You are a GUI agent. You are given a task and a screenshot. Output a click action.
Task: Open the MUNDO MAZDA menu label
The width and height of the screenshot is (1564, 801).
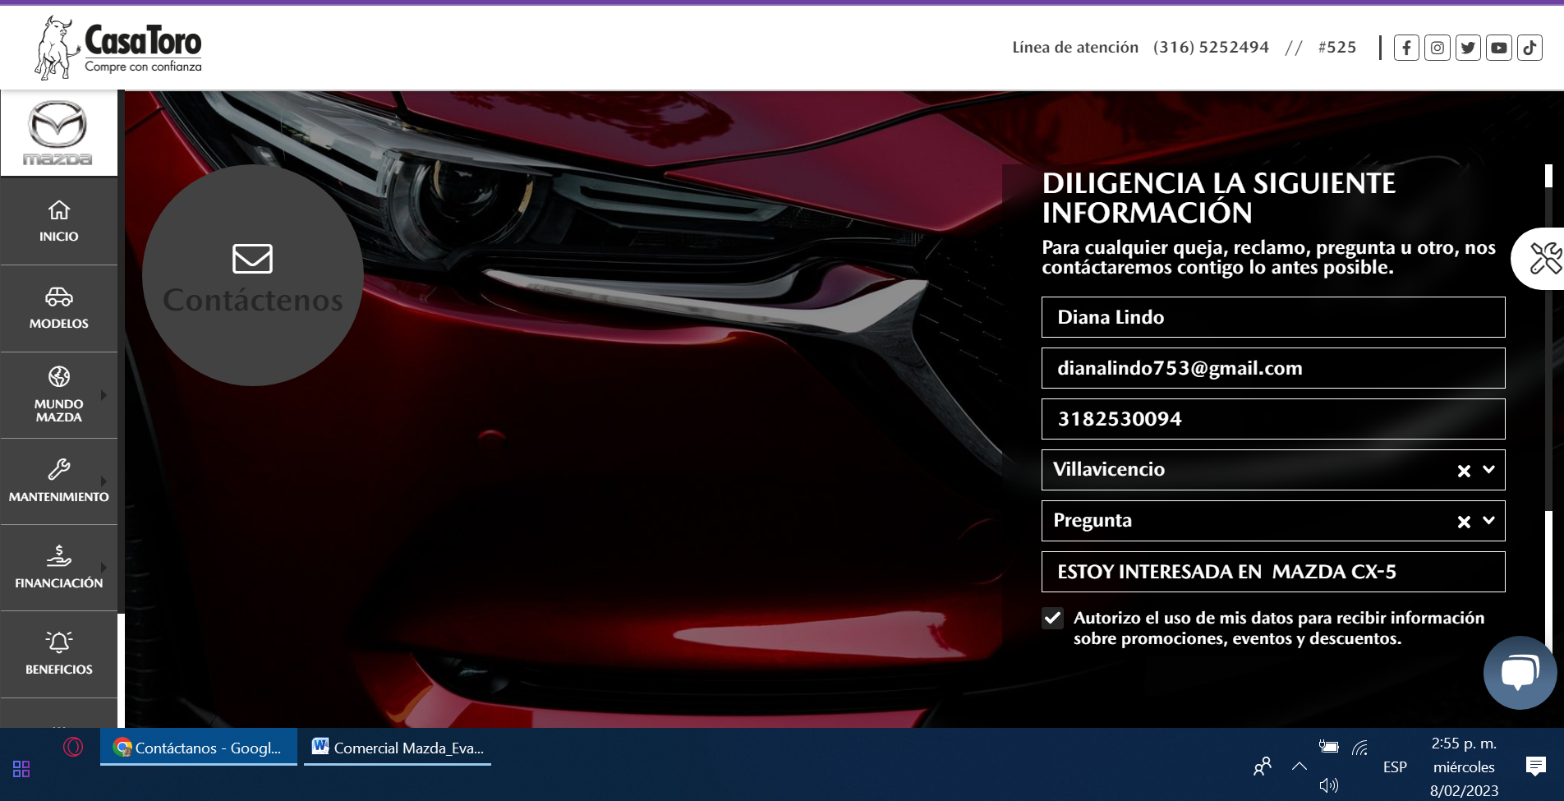59,411
